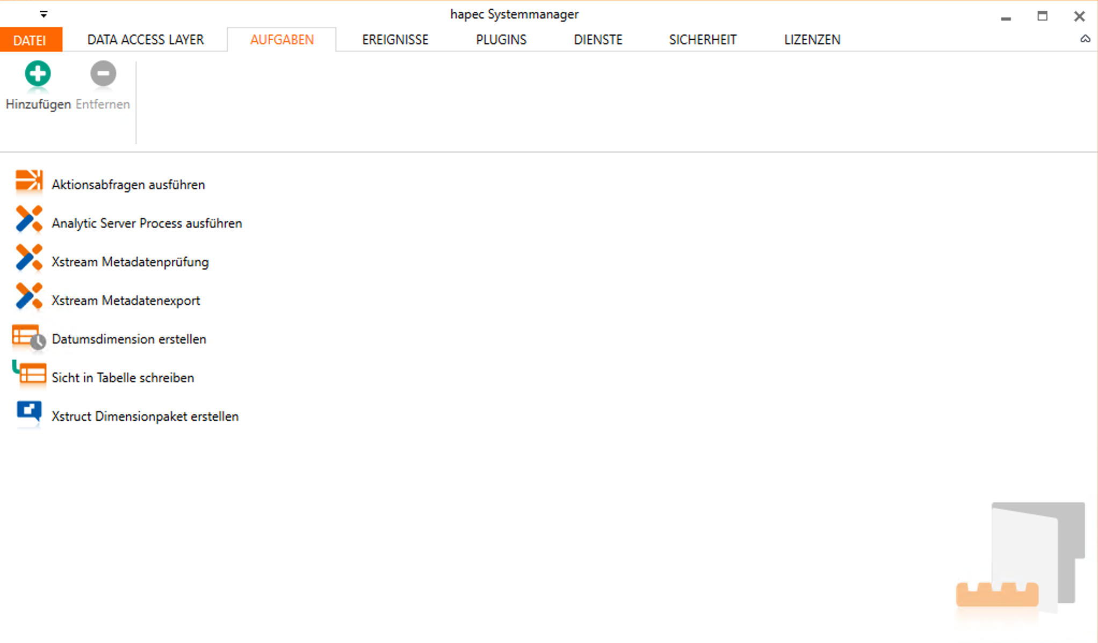
Task: Click the Datumsdimension table-clock icon
Action: pyautogui.click(x=28, y=337)
